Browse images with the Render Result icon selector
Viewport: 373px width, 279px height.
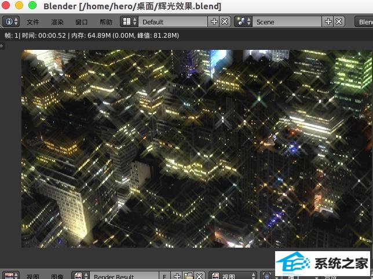tap(81, 276)
